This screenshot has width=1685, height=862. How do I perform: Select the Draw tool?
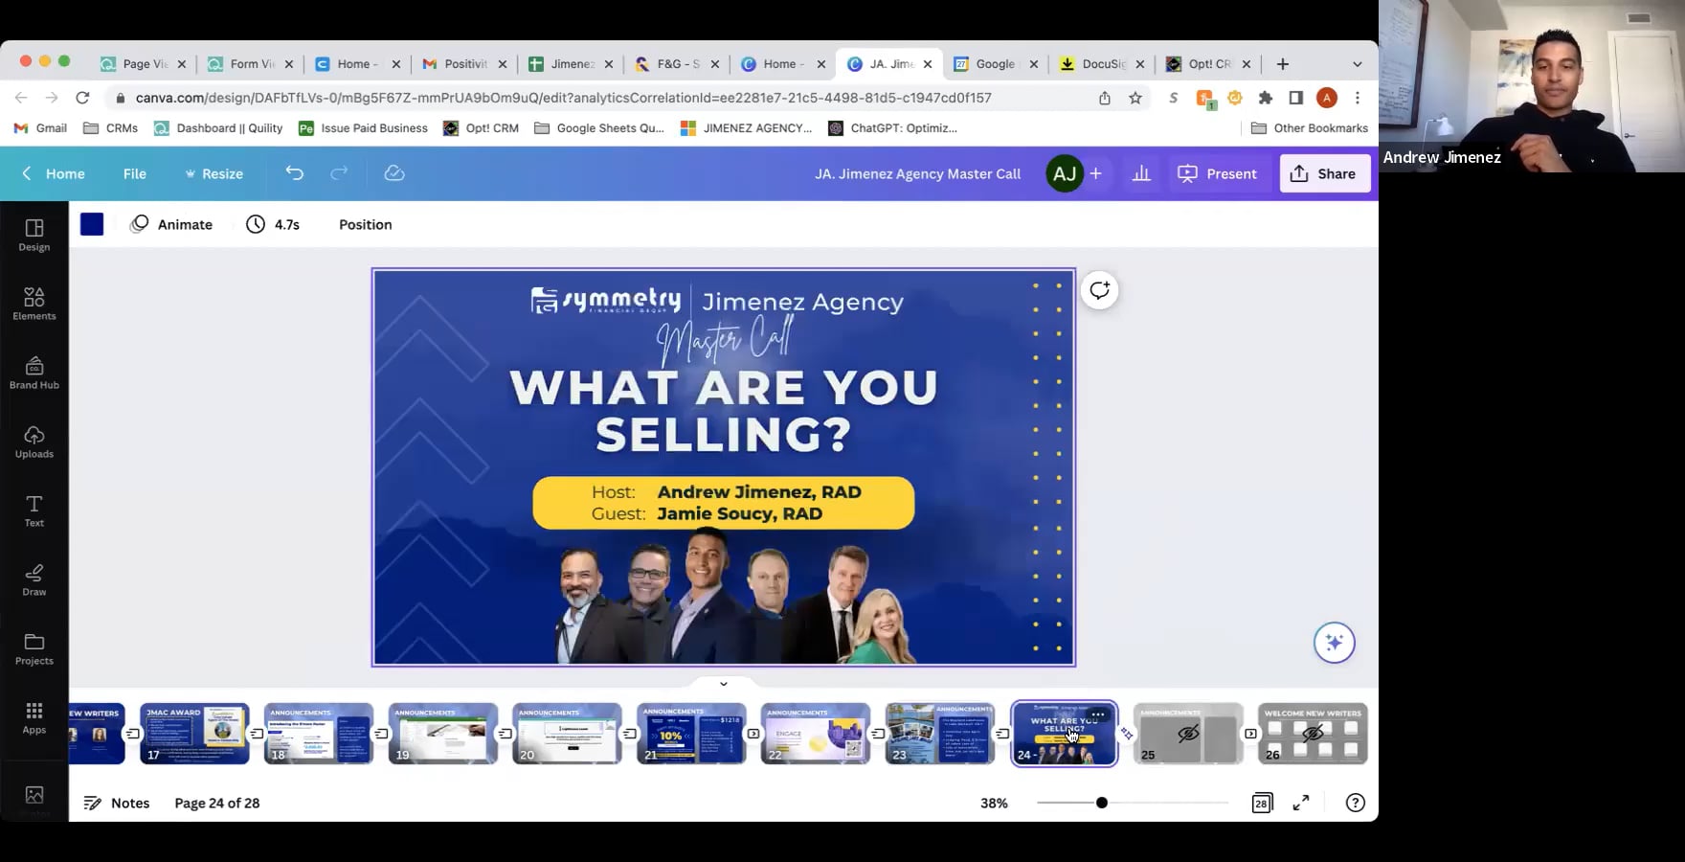[34, 578]
